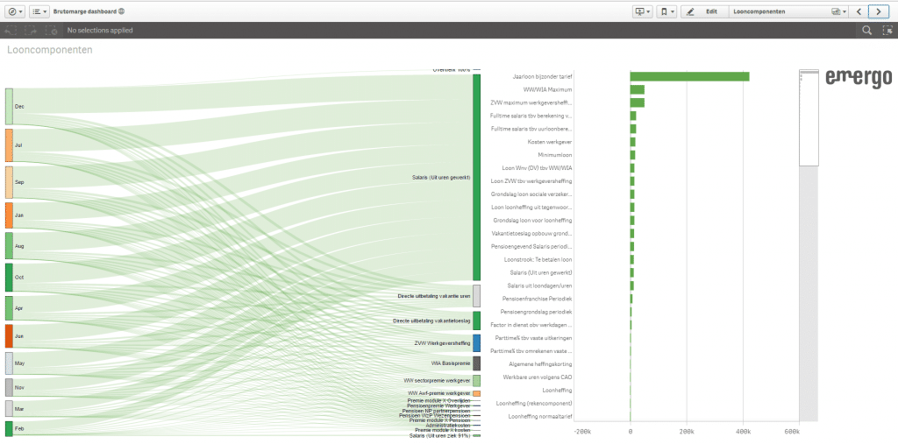Click the Brutomarge dashboard title

[x=84, y=11]
